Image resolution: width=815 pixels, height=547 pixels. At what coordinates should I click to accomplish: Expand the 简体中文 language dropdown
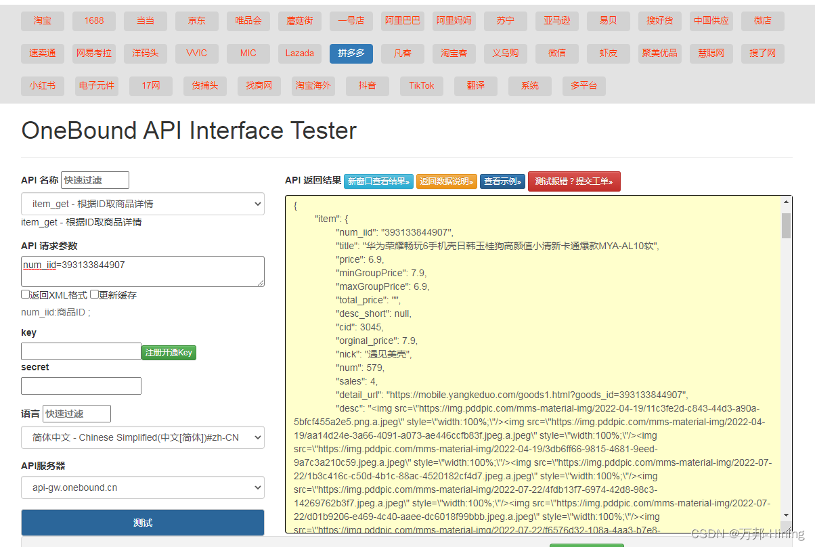pos(143,437)
